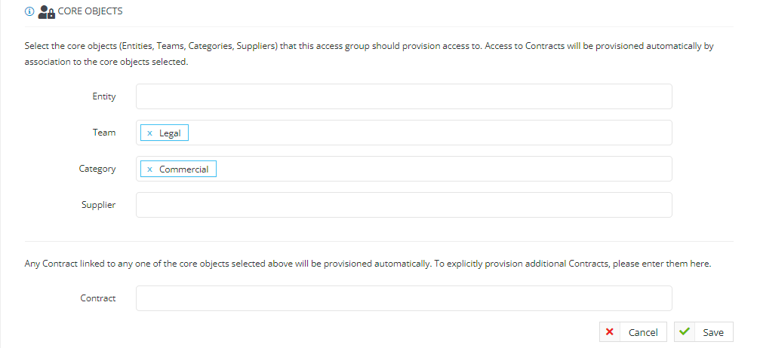This screenshot has width=757, height=348.
Task: Open the Entity selection field
Action: tap(404, 96)
